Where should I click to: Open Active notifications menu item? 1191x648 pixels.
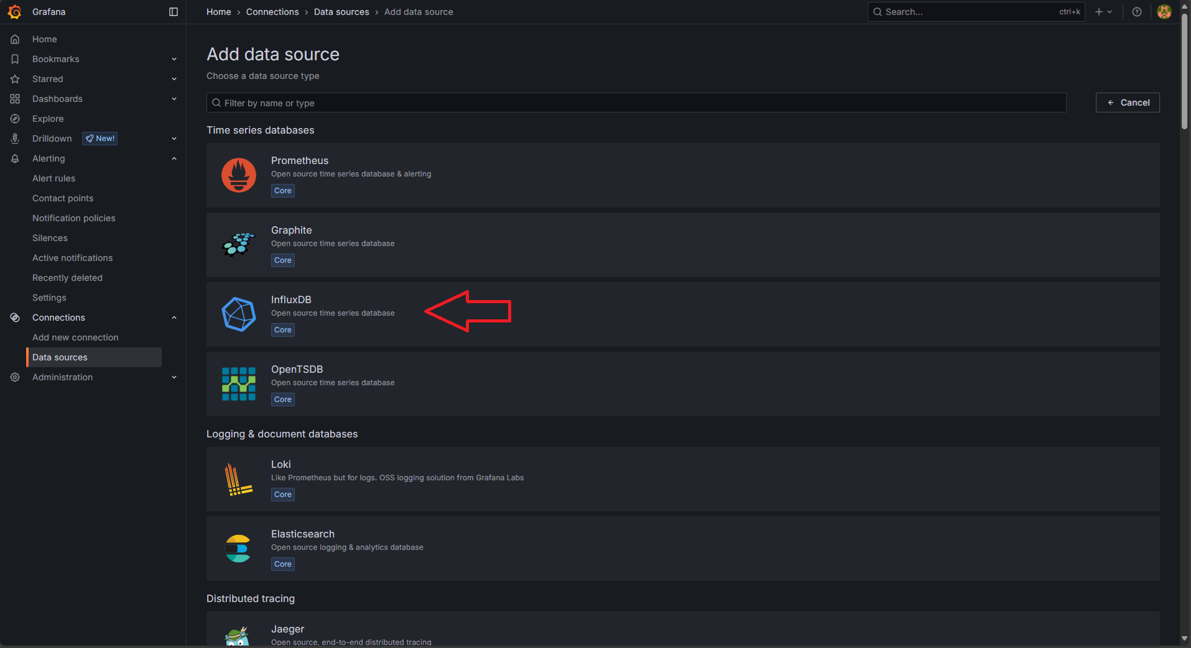[73, 258]
